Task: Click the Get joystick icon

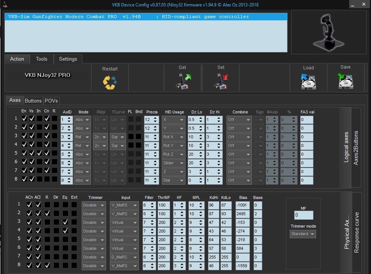Action: point(183,81)
